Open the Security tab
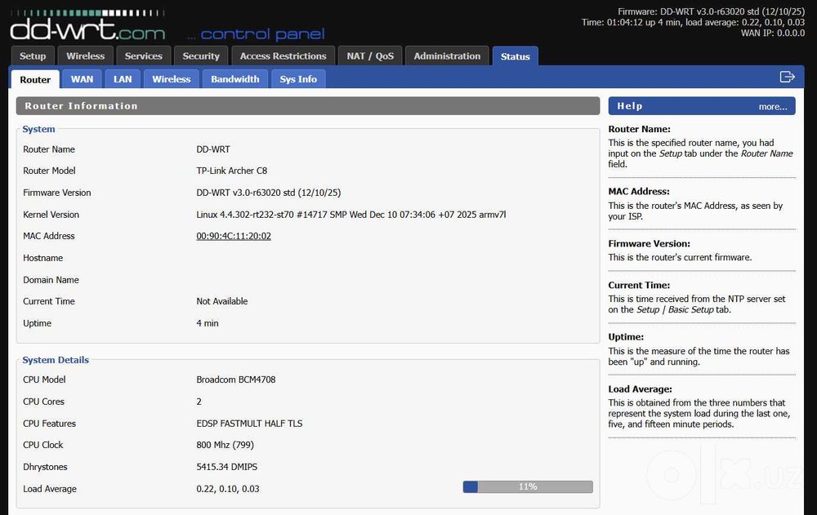 pyautogui.click(x=201, y=55)
